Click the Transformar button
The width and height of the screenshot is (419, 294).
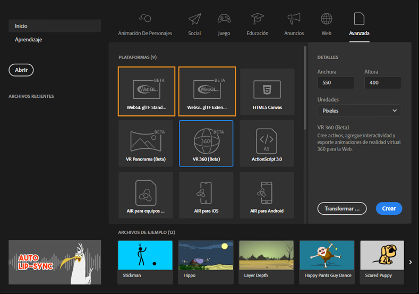click(x=342, y=208)
